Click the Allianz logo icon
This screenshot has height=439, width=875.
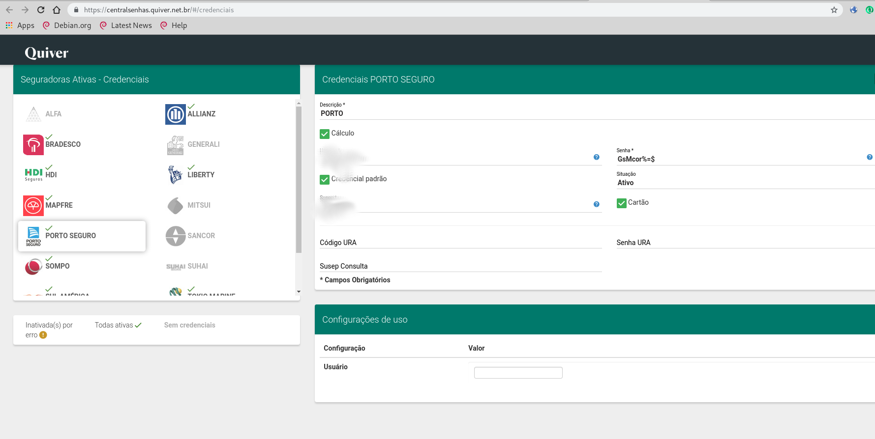pyautogui.click(x=176, y=114)
